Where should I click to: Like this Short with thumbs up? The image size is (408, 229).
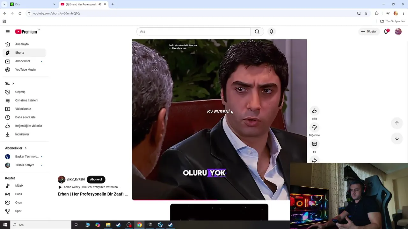(x=314, y=111)
